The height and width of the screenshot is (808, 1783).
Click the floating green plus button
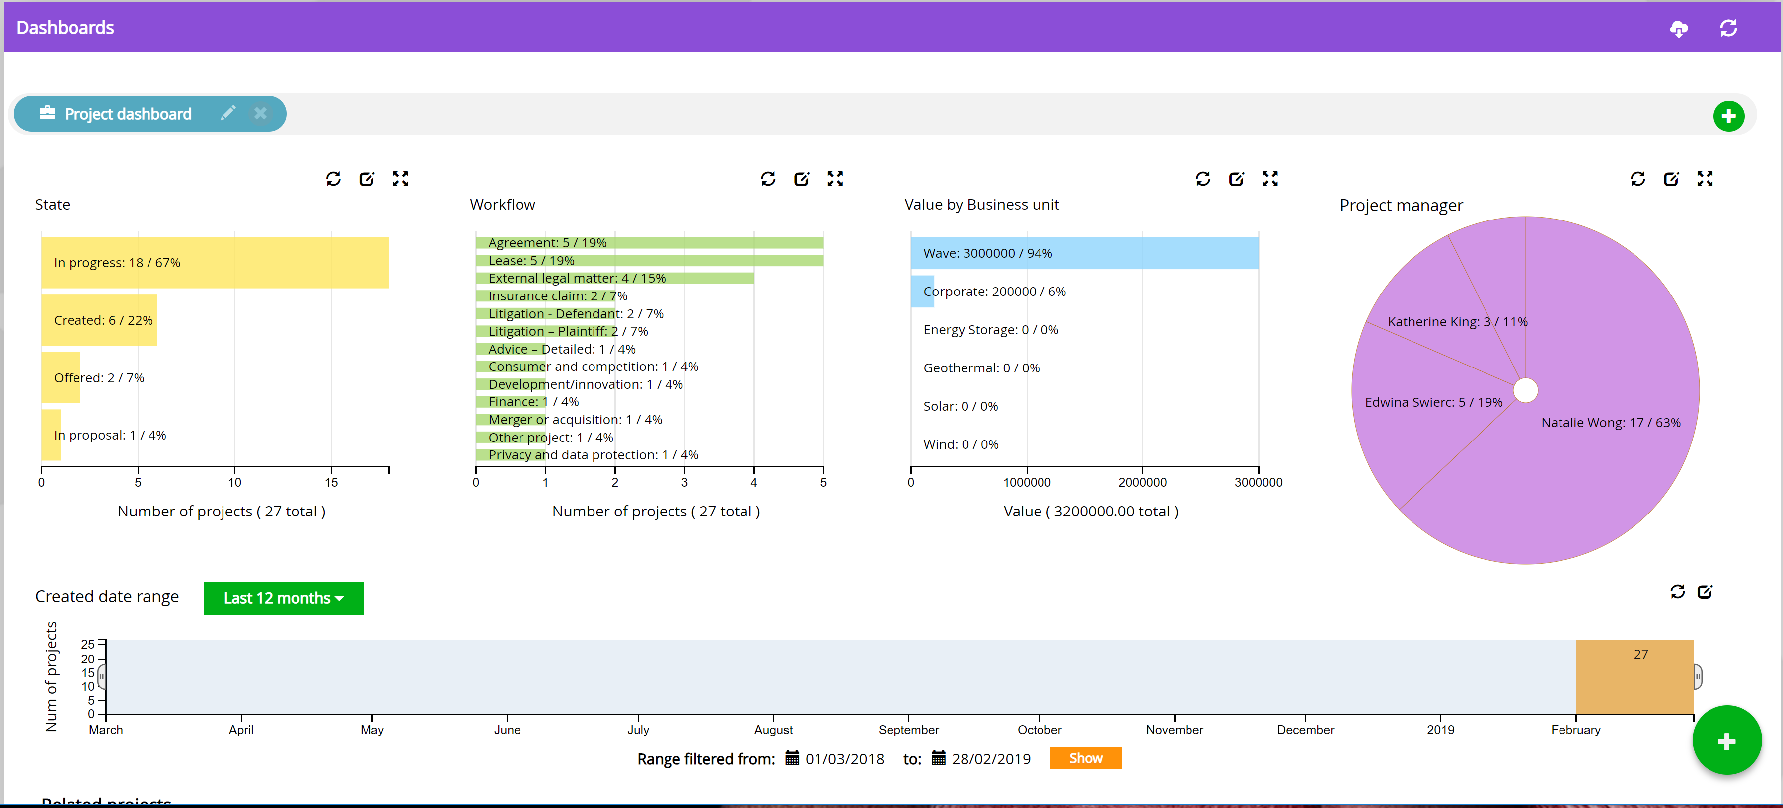coord(1726,741)
